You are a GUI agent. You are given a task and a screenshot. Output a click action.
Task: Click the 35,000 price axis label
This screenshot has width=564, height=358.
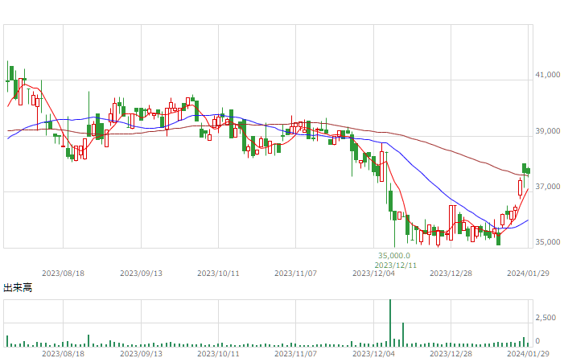point(547,242)
